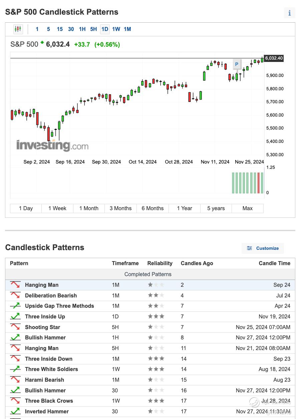Click reliability stars for Inverted Hammer
Viewport: 297px width, 419px height.
tap(156, 411)
